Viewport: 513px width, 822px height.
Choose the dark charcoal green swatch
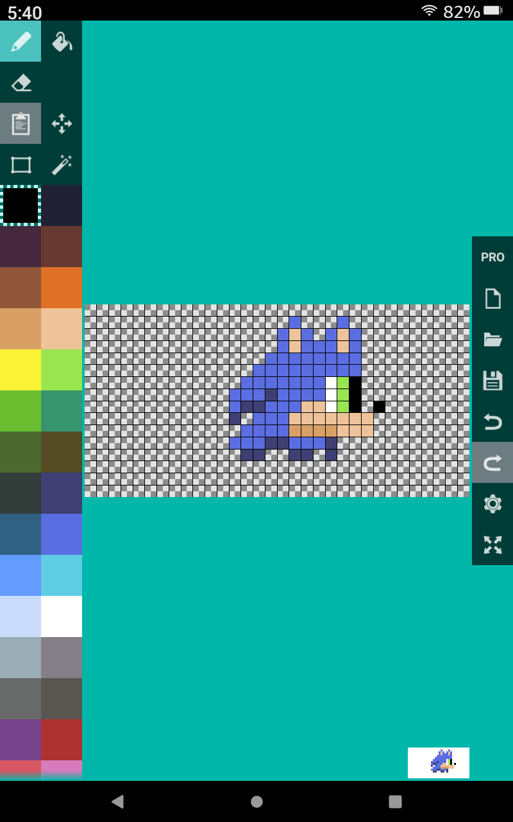pos(21,493)
